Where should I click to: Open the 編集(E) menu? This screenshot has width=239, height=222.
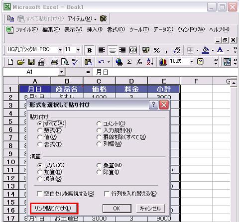51,30
